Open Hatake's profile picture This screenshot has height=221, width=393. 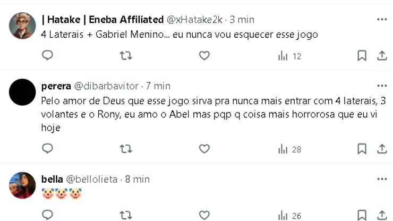tap(23, 25)
